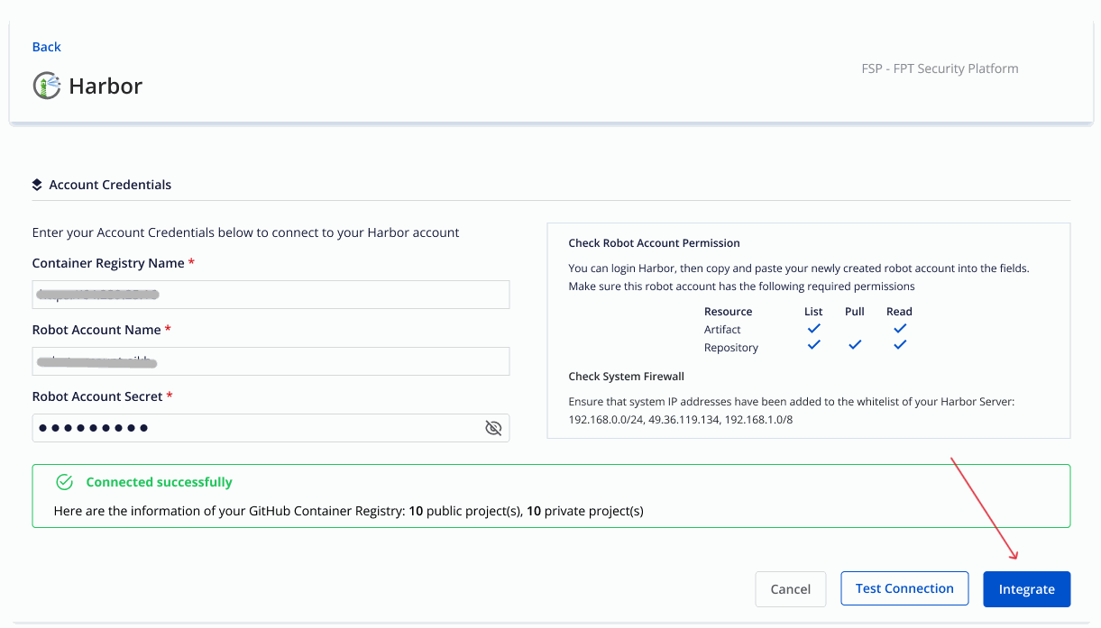Click the 'Repository' resource row label
The image size is (1101, 628).
731,348
